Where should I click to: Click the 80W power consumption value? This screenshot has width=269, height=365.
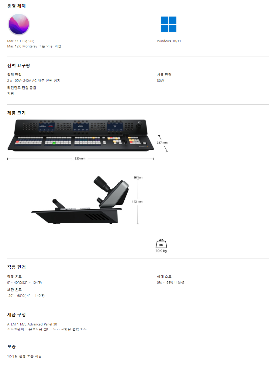(160, 81)
